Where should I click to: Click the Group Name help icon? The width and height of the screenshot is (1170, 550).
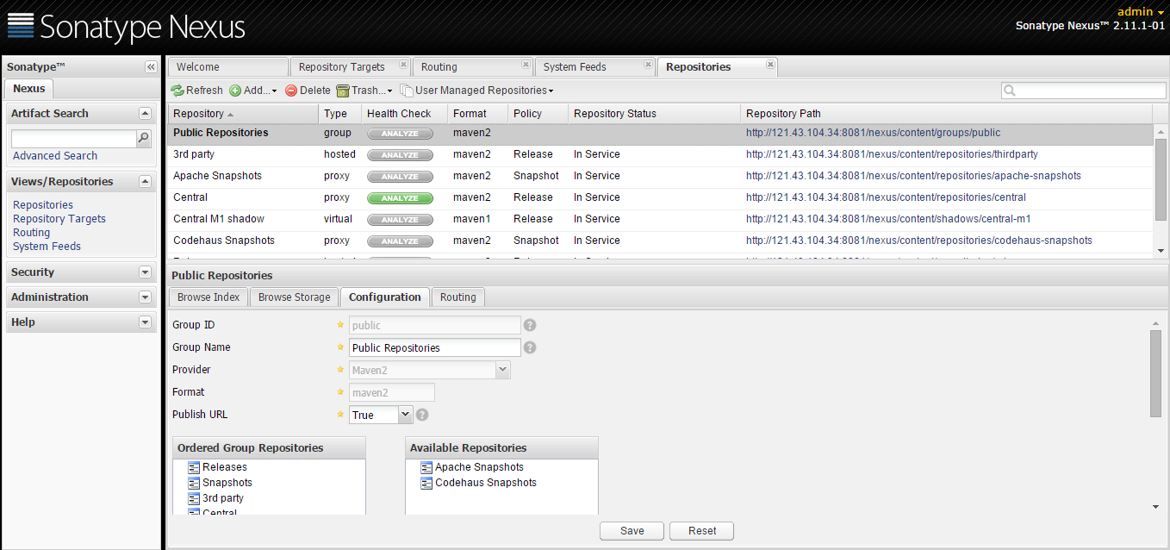pyautogui.click(x=530, y=347)
